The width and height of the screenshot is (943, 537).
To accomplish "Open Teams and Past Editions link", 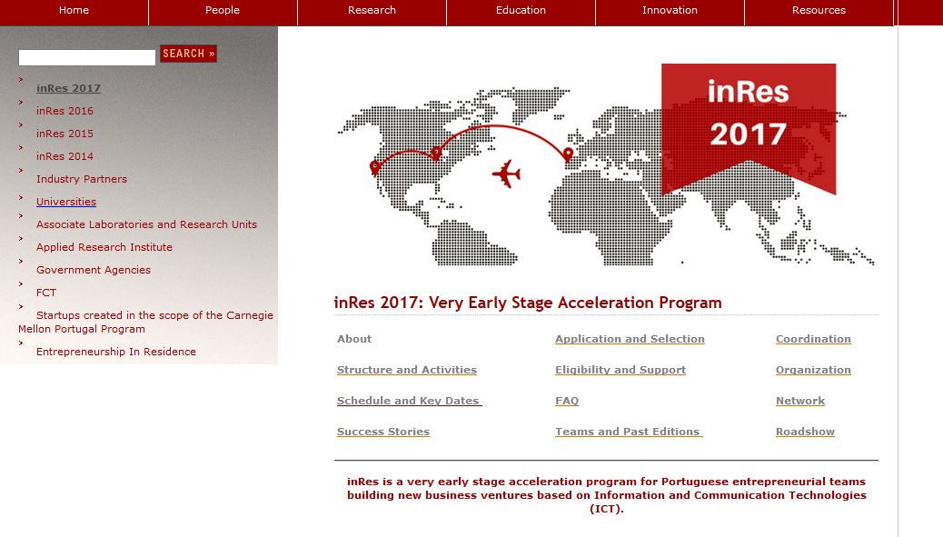I will click(629, 432).
